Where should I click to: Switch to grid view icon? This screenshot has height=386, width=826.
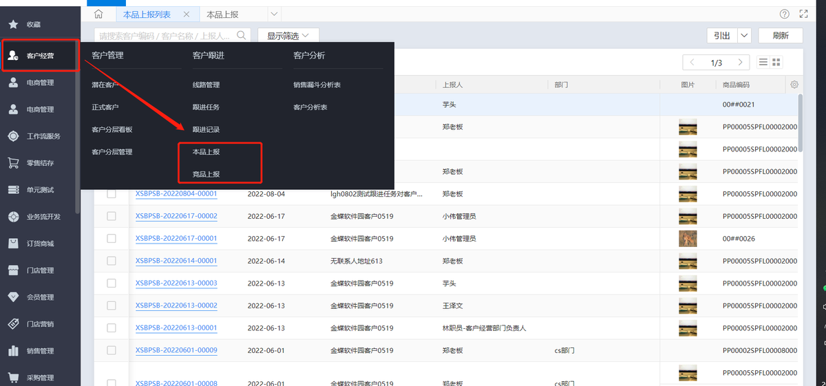click(x=776, y=63)
